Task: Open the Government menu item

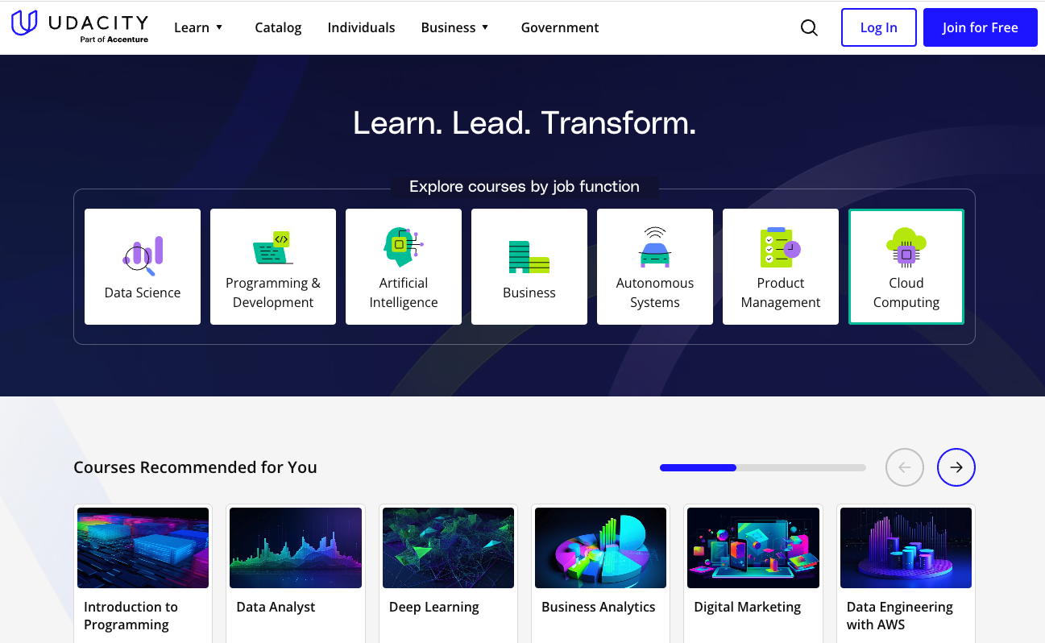Action: tap(560, 27)
